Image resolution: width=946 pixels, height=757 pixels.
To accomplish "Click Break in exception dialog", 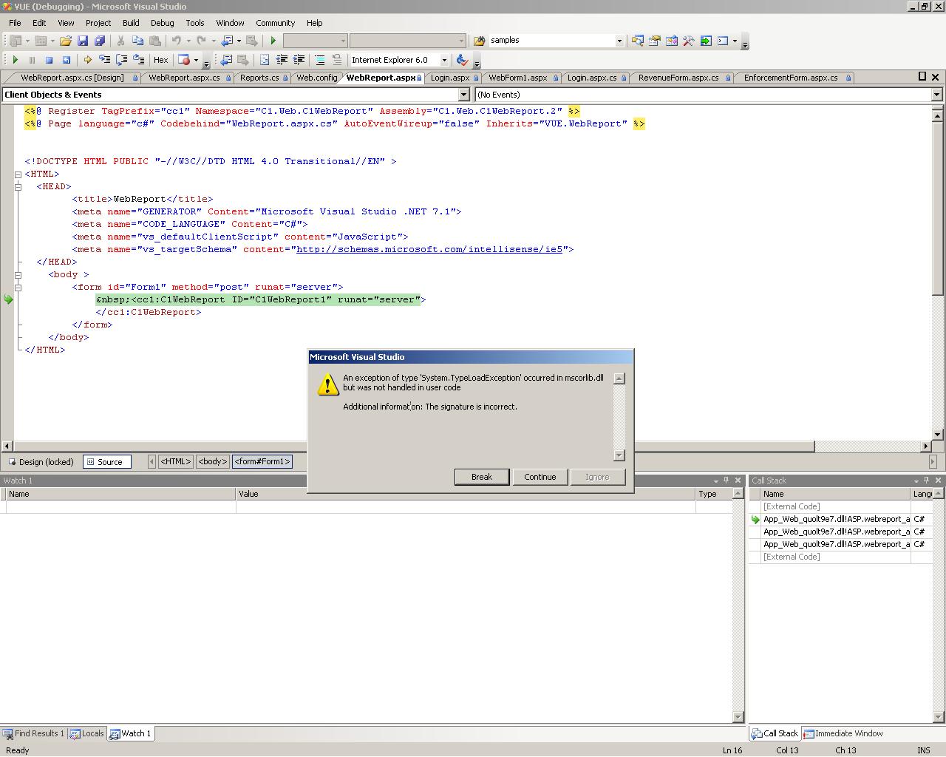I will click(x=481, y=477).
